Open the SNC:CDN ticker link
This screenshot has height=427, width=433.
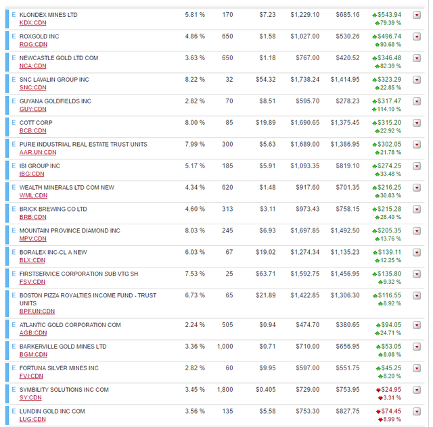point(32,87)
